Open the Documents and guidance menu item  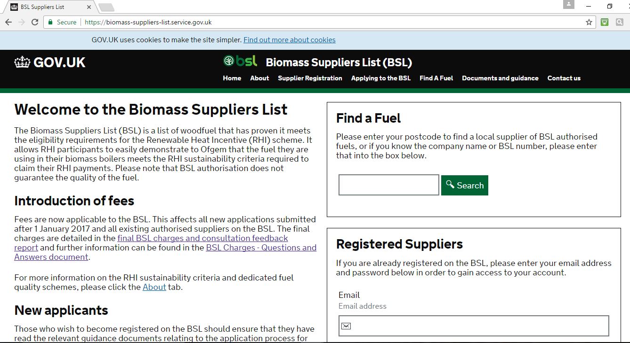click(x=500, y=78)
